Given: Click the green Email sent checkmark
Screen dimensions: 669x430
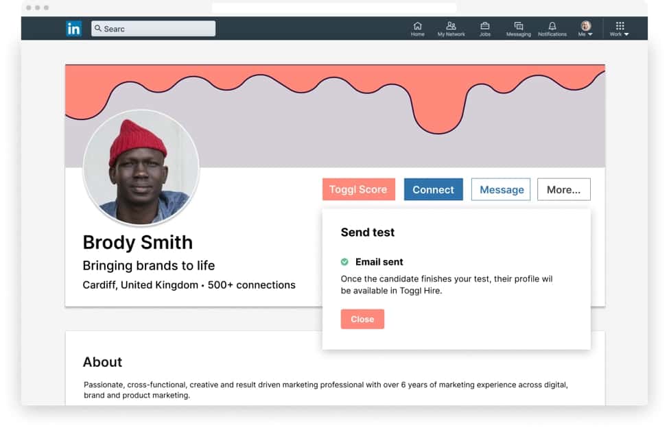Looking at the screenshot, I should [x=345, y=261].
